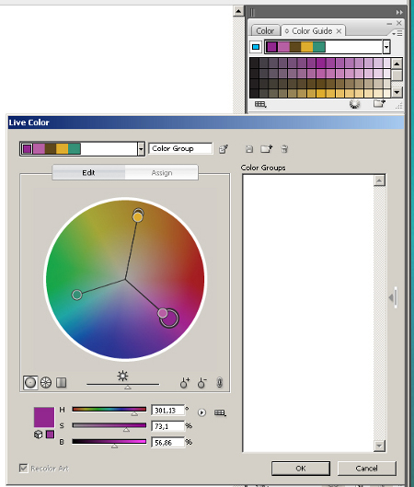
Task: Click the save changes to color group icon
Action: [x=249, y=149]
